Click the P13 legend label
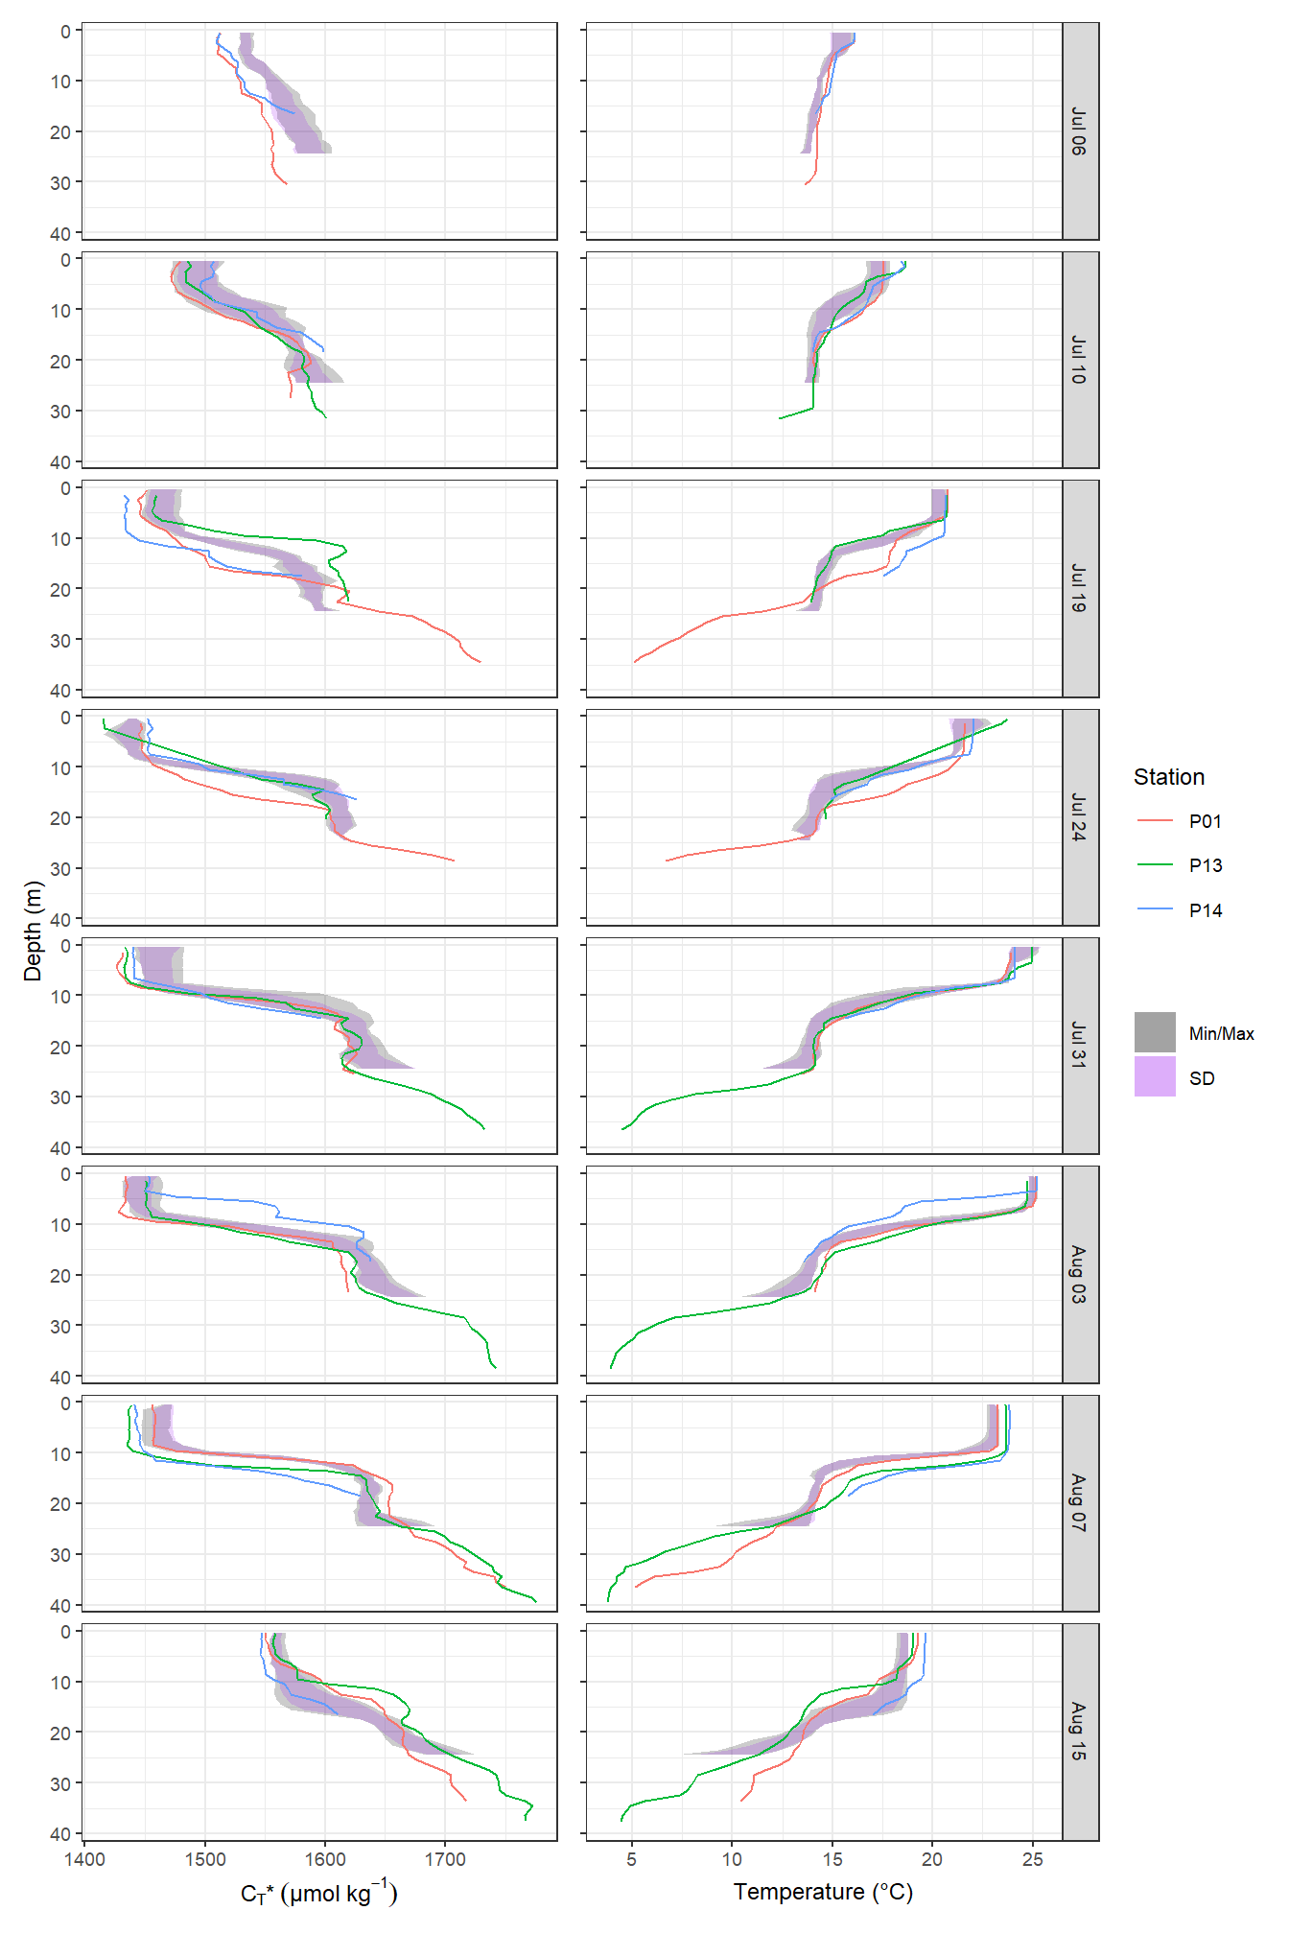 point(1206,865)
